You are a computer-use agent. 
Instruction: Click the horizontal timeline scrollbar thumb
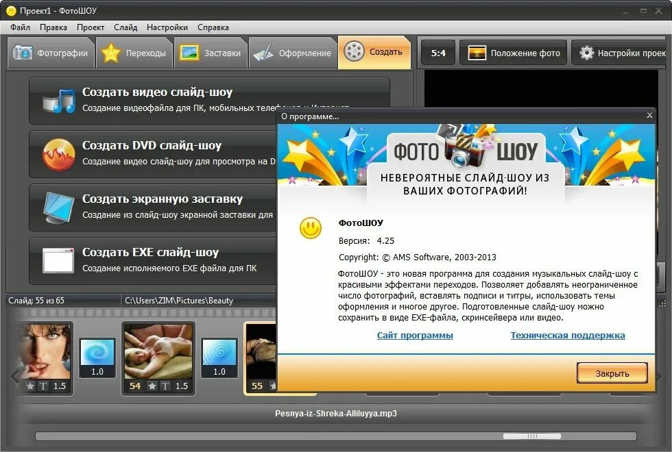coord(532,436)
